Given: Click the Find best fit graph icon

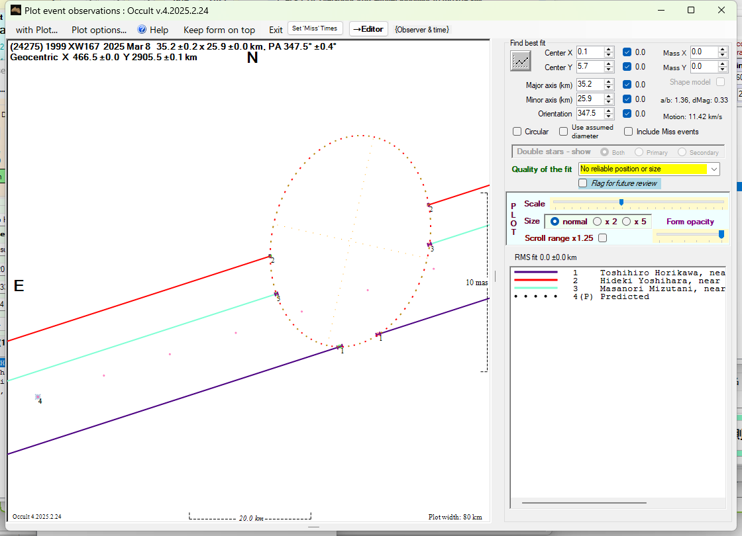Looking at the screenshot, I should coord(521,61).
